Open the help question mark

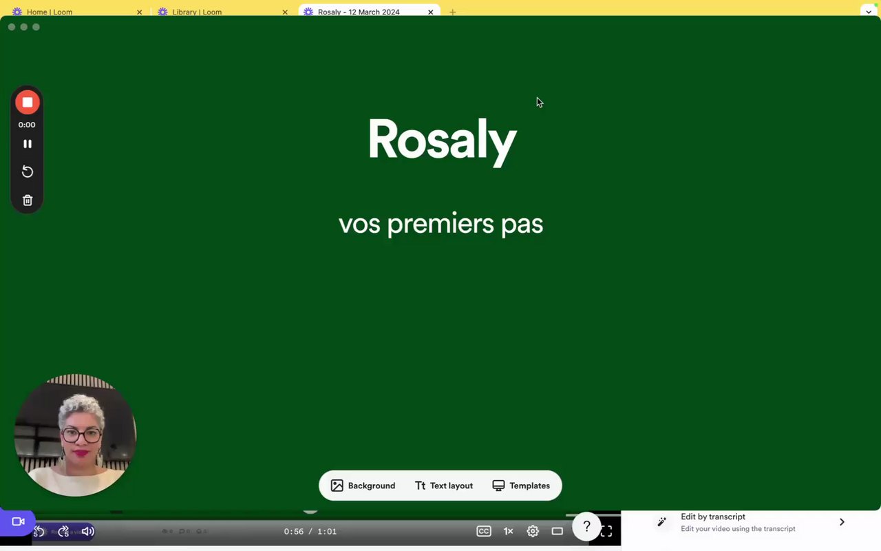pos(586,526)
